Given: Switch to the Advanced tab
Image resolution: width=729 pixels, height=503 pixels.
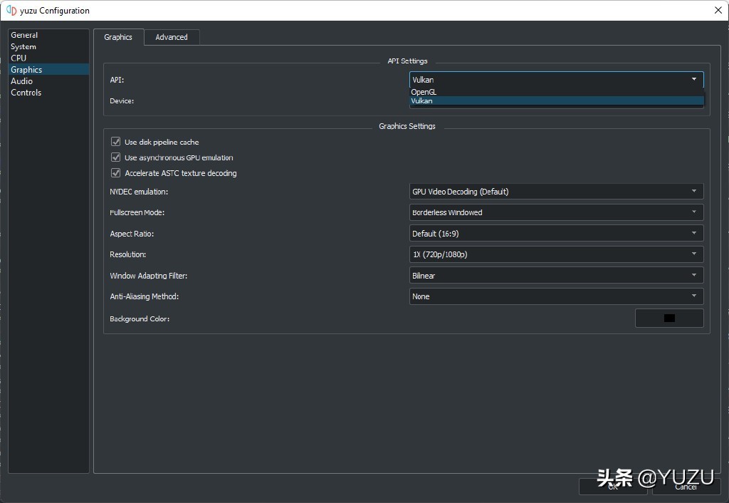Looking at the screenshot, I should click(172, 37).
